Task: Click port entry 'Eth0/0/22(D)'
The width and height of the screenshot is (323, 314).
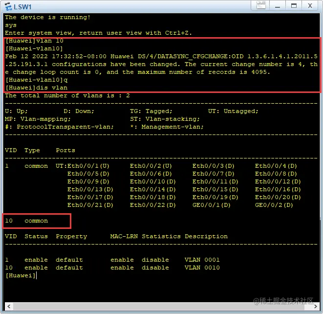Action: 152,205
